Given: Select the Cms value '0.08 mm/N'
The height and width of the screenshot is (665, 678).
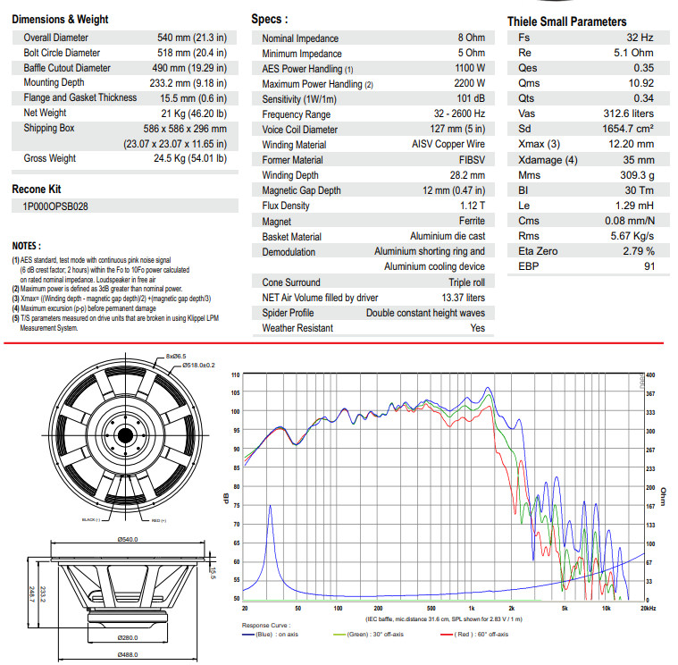Looking at the screenshot, I should point(630,221).
